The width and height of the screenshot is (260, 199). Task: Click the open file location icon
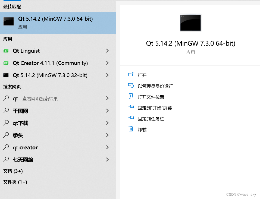pyautogui.click(x=131, y=96)
